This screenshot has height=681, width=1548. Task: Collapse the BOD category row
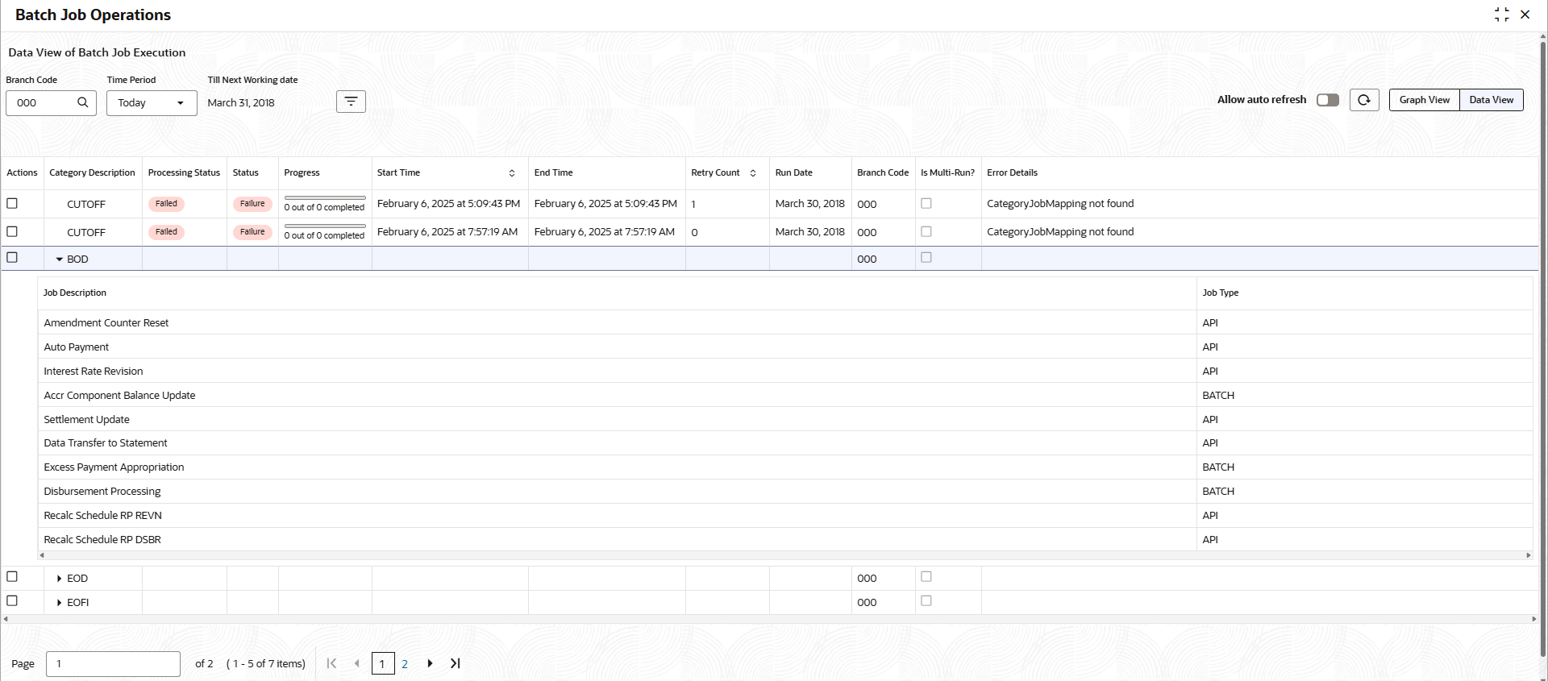click(60, 260)
